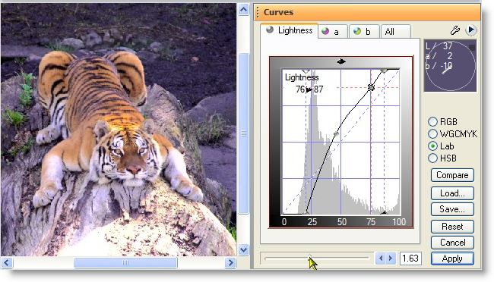Click the 1.63 value input field

[x=410, y=258]
